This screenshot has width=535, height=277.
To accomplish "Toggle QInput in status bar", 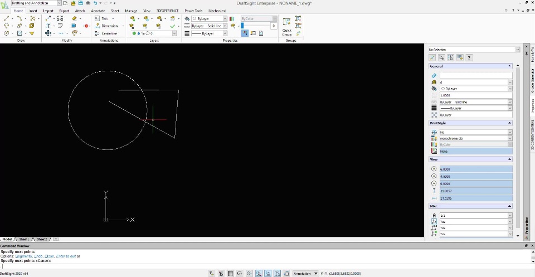I will pos(277,273).
